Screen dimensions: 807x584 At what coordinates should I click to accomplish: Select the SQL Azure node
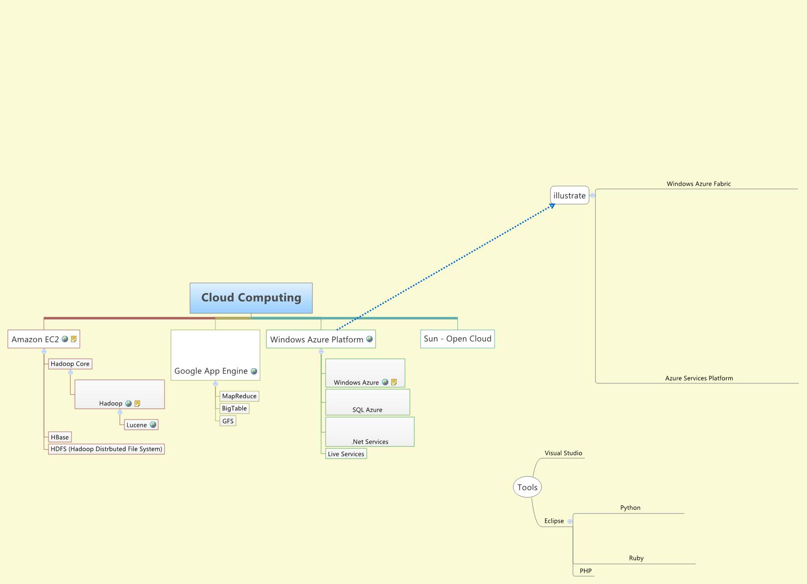pos(368,409)
